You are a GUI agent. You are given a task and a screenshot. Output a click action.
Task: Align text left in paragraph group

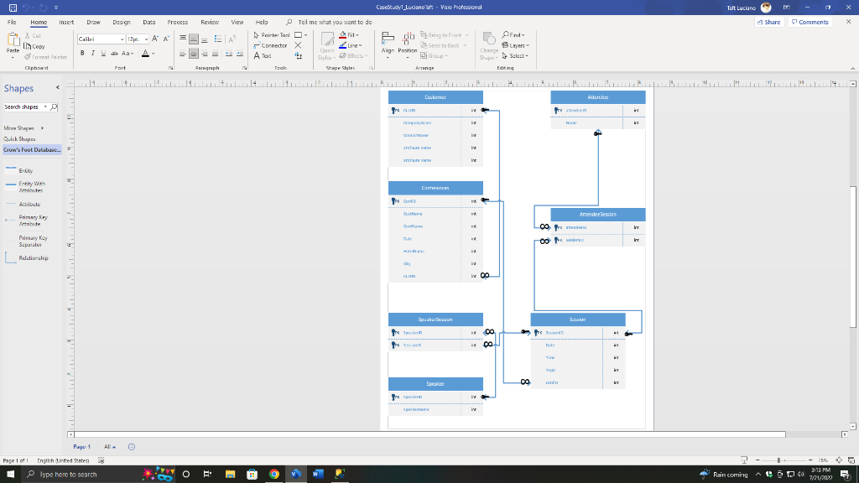point(183,54)
